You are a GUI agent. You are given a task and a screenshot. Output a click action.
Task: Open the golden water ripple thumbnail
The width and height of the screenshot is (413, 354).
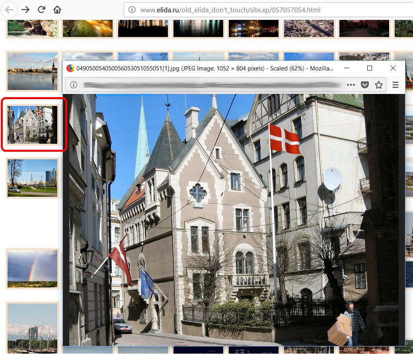click(x=88, y=28)
